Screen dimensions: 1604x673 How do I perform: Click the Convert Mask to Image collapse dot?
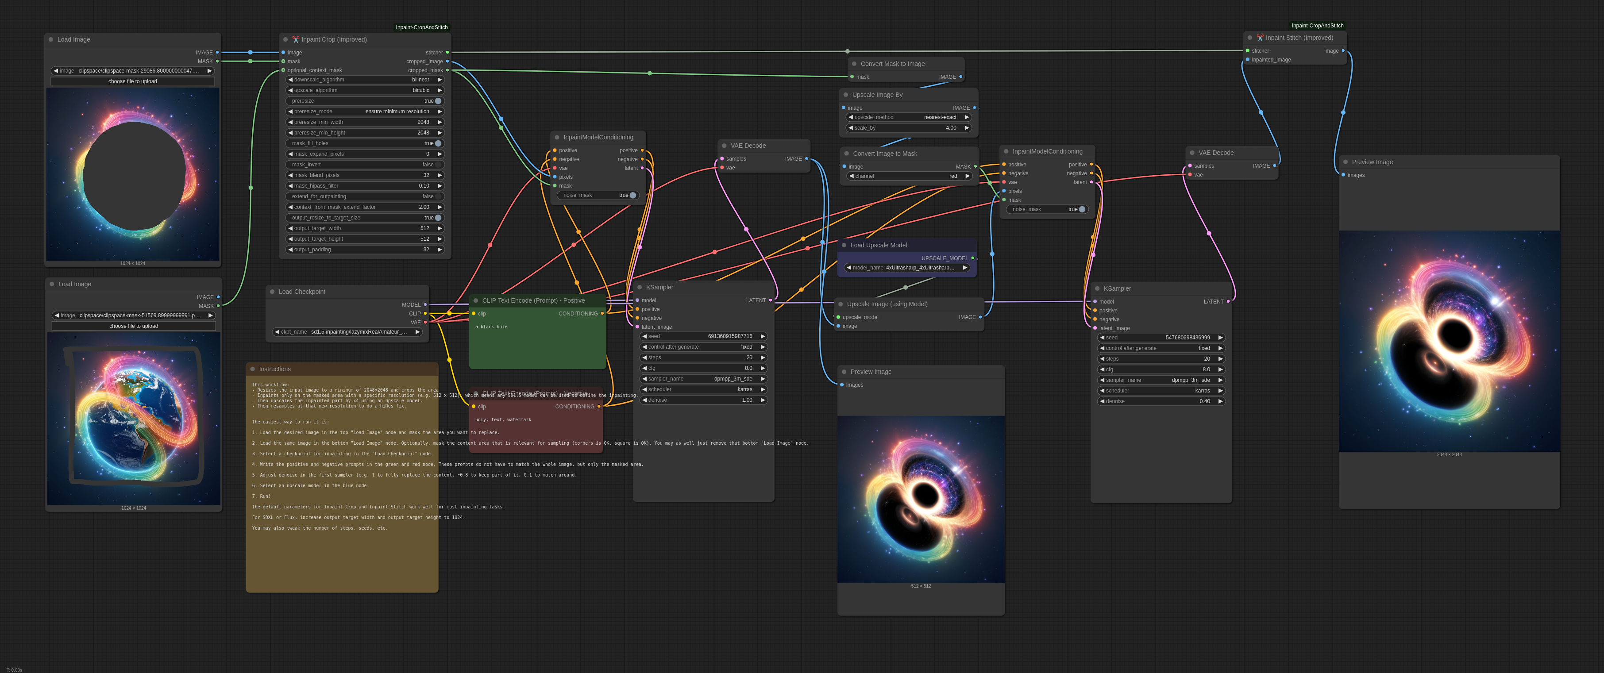(x=854, y=64)
